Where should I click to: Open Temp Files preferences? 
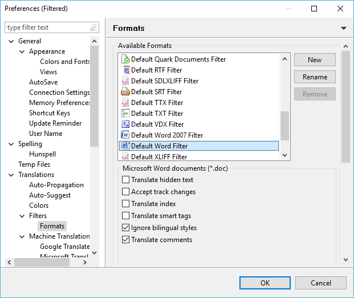(34, 164)
